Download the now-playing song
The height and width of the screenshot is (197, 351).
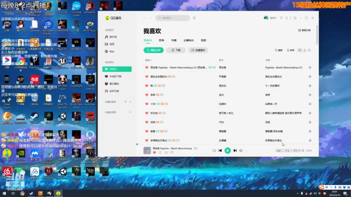click(x=160, y=152)
